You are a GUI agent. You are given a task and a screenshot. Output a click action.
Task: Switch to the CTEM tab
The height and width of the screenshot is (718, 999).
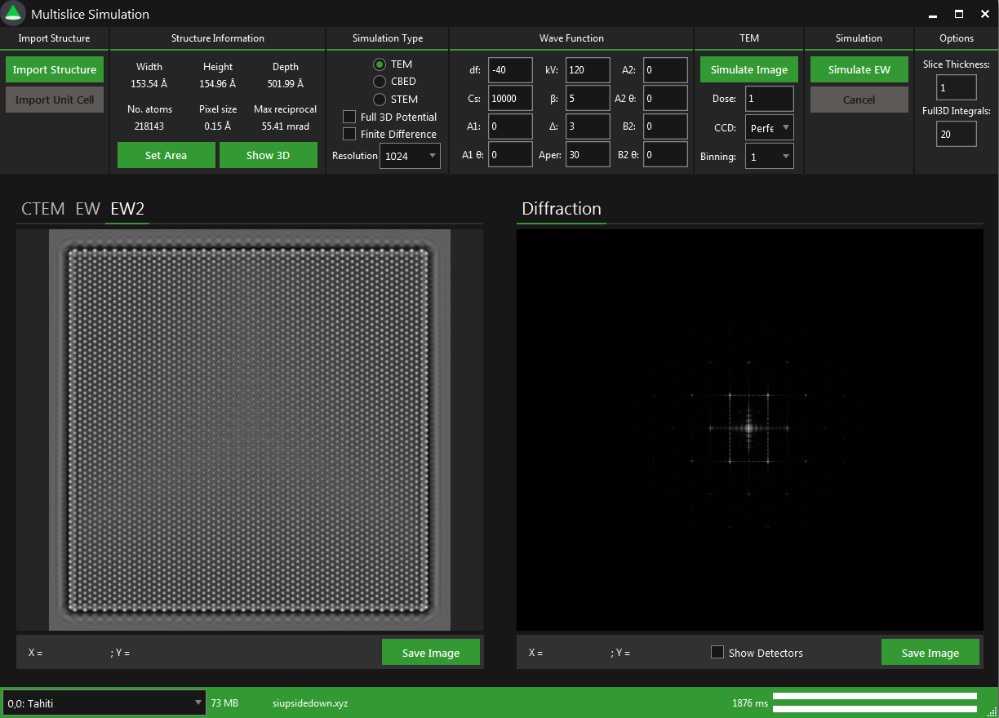click(x=42, y=209)
